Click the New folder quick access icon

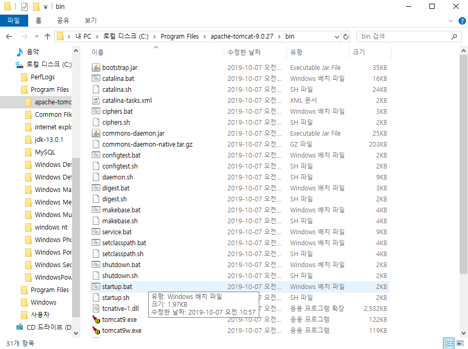point(36,6)
